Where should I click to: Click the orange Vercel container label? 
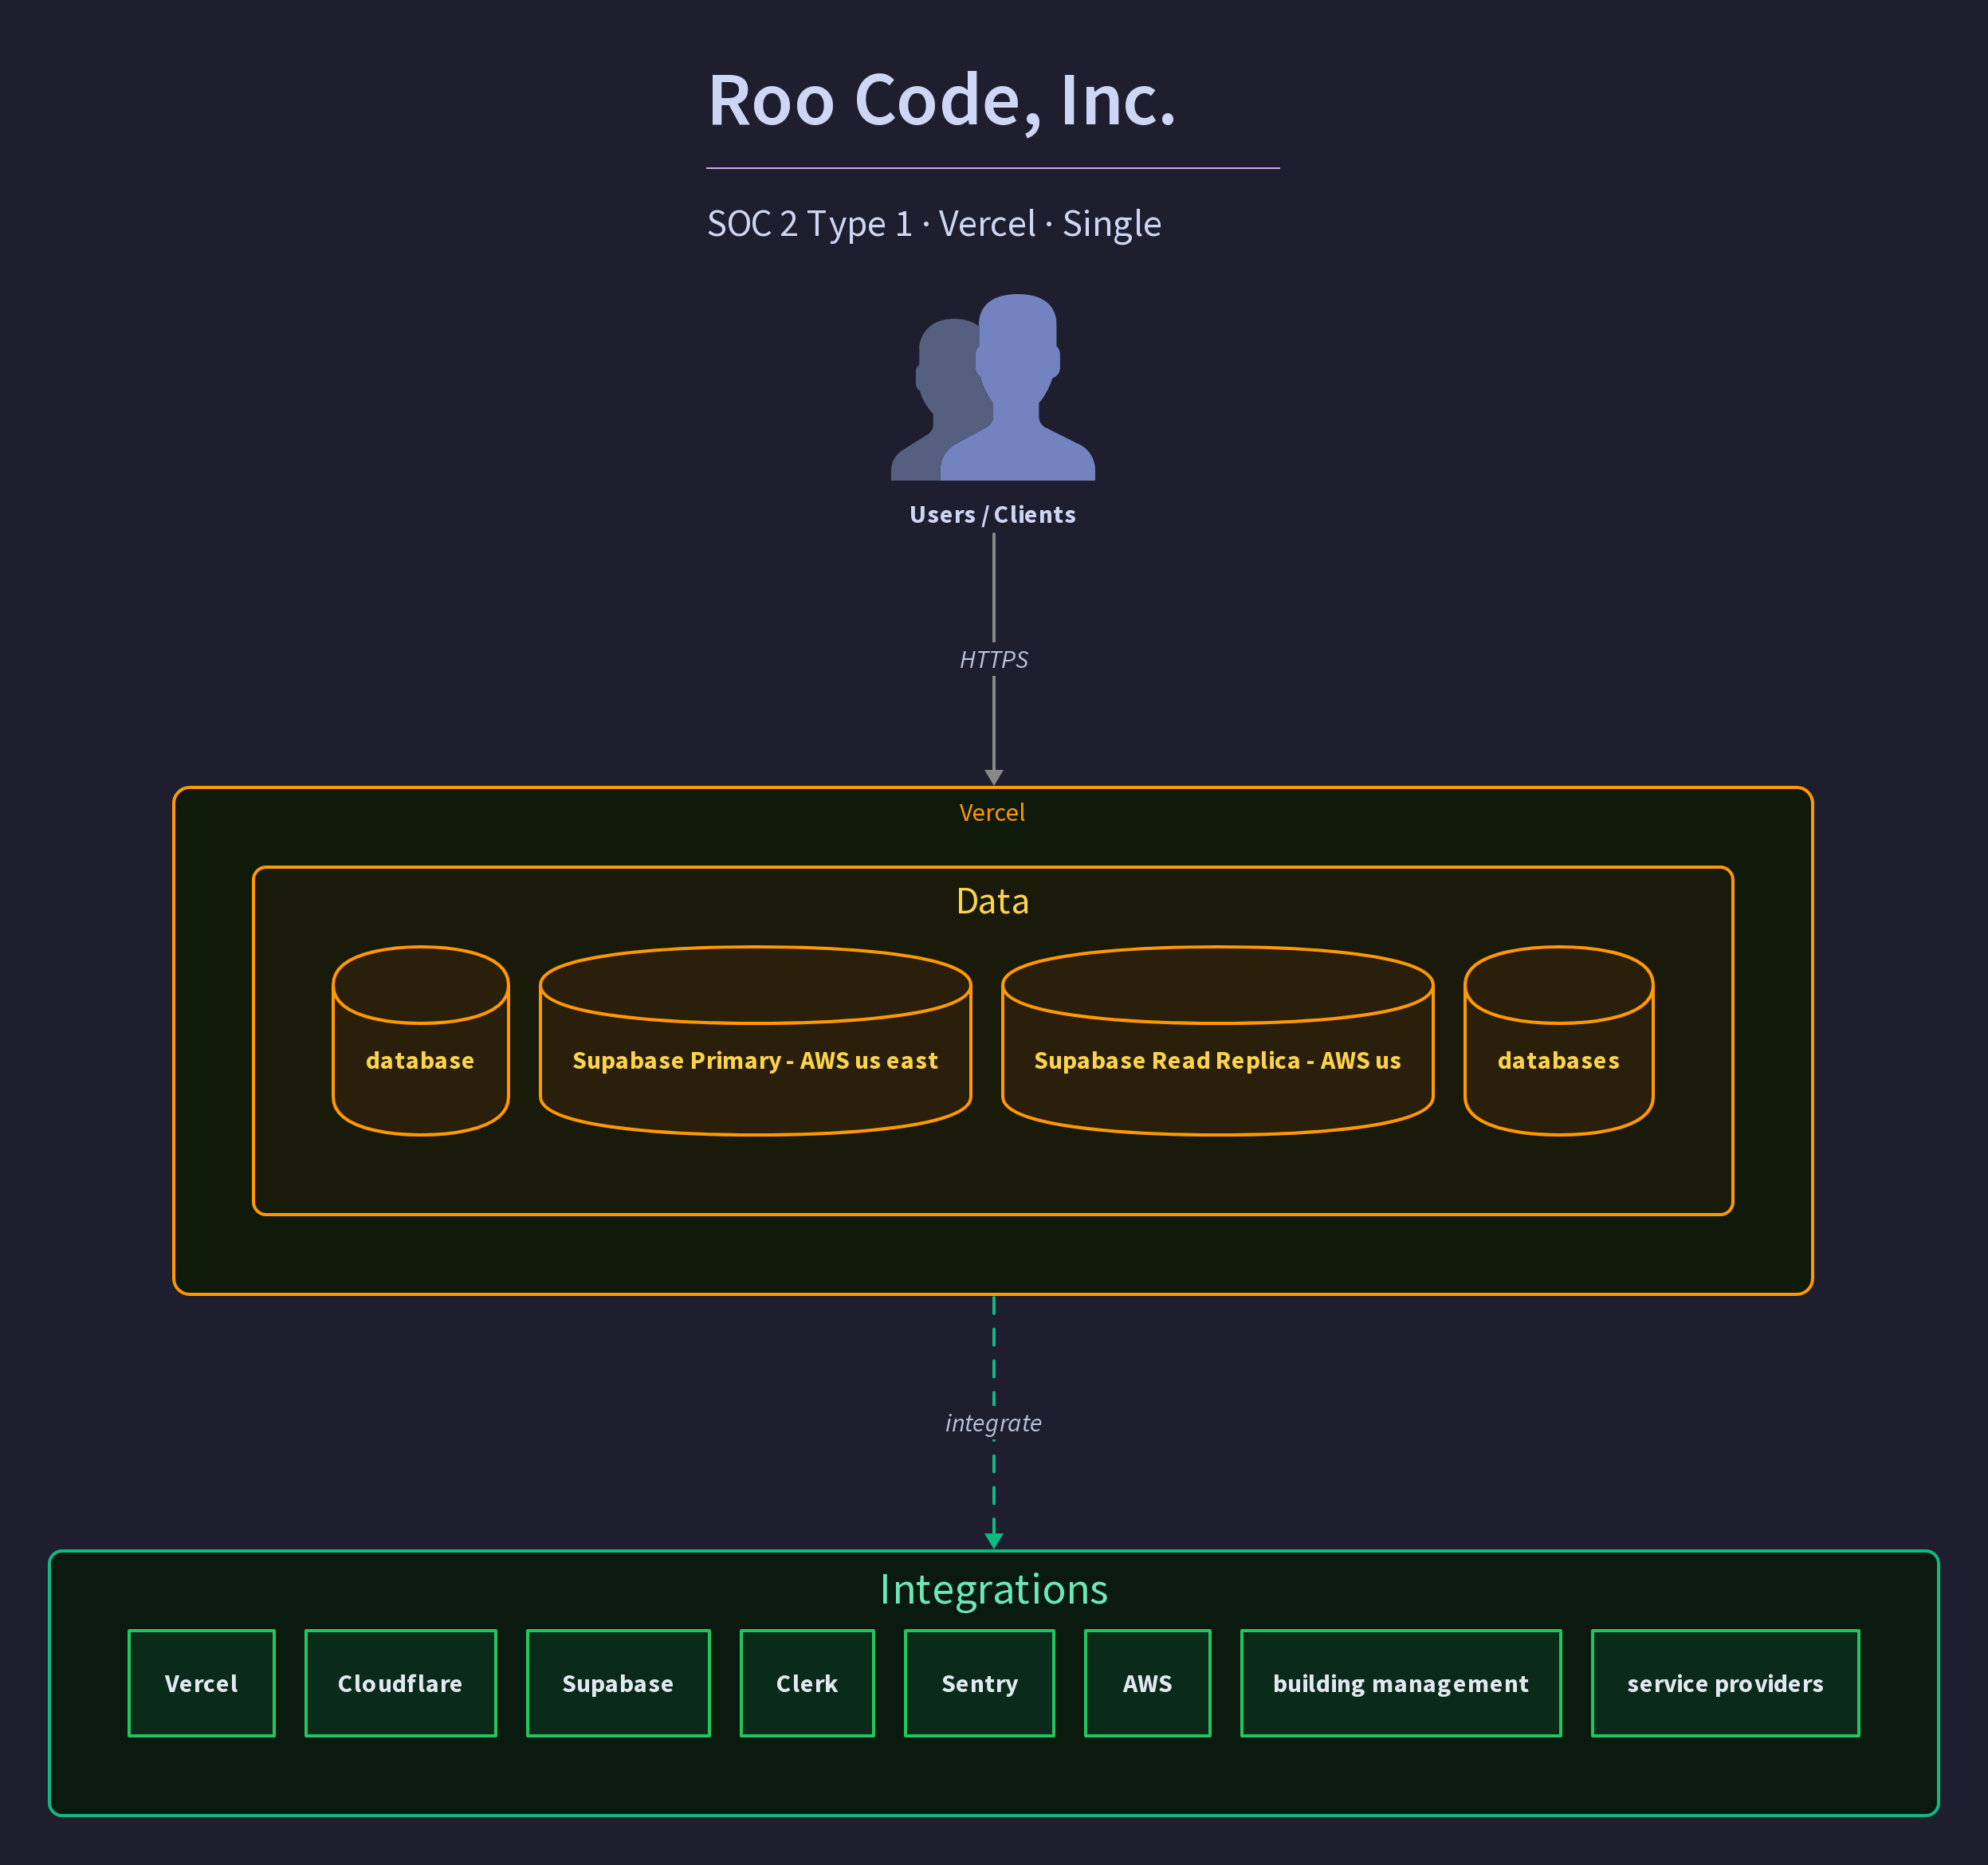(x=992, y=812)
